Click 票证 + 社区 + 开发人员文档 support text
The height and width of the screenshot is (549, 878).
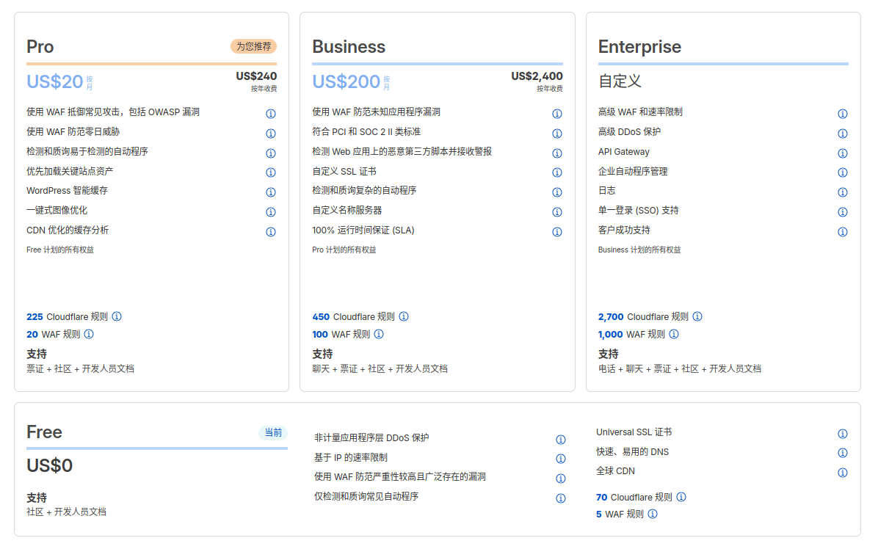[x=80, y=368]
